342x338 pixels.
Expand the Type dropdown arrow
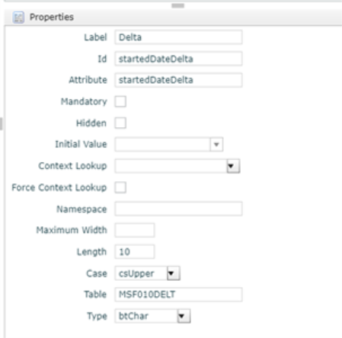click(184, 316)
